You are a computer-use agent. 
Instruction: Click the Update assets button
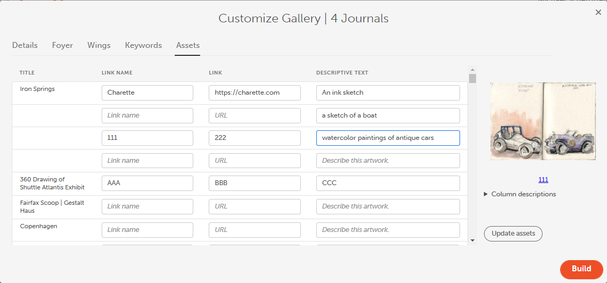[x=513, y=234]
